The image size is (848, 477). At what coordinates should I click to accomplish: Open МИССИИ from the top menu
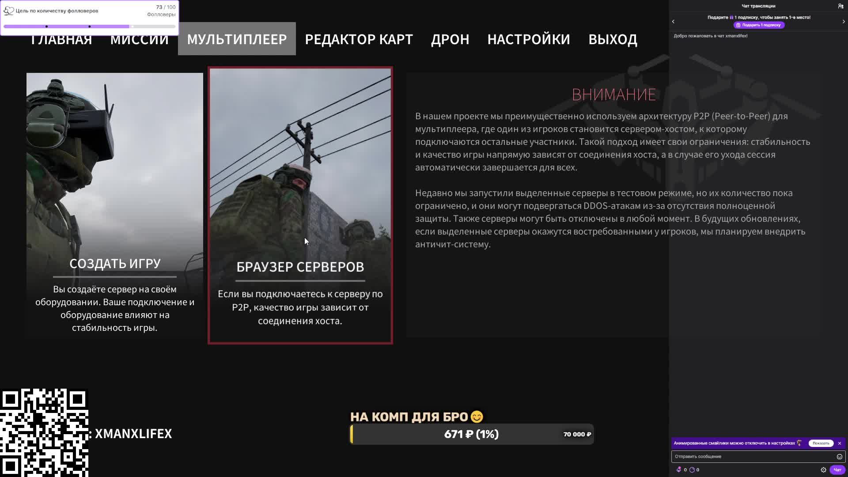pos(139,39)
